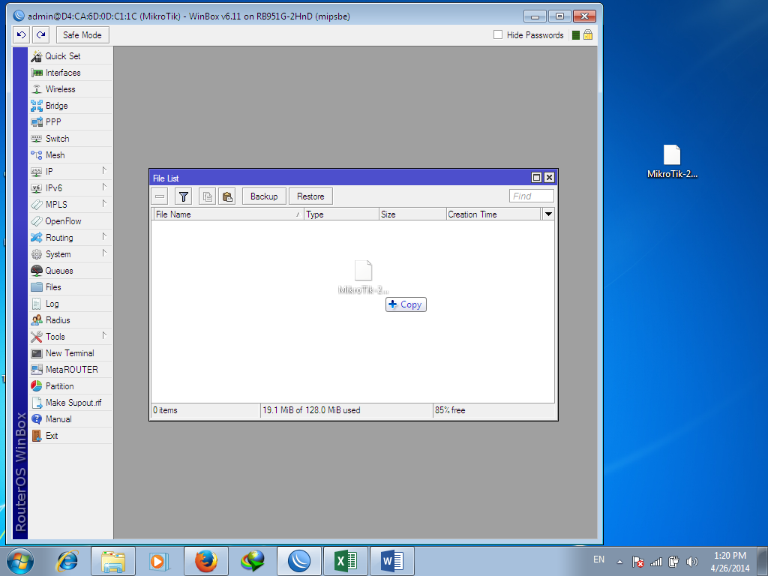The image size is (768, 576).
Task: Enable Safe Mode
Action: coord(82,34)
